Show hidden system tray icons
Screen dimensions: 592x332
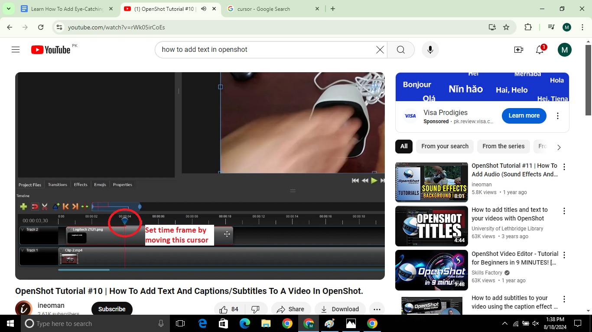(505, 323)
